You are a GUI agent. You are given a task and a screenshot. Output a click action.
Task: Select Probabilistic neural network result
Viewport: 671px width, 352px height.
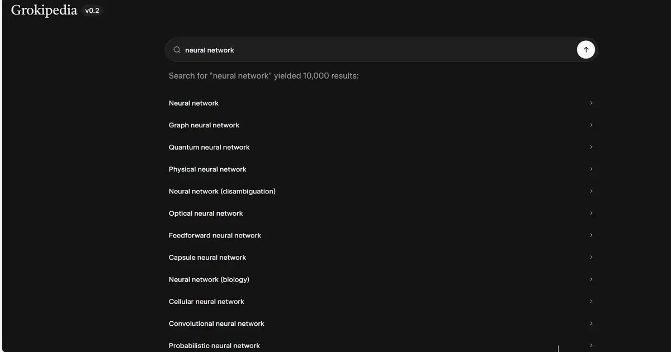[x=214, y=345]
